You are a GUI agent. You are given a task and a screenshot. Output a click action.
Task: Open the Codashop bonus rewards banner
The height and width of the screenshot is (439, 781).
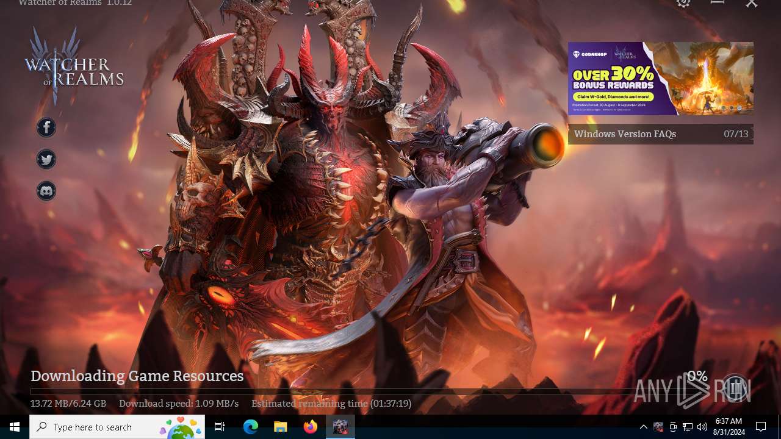pos(661,79)
